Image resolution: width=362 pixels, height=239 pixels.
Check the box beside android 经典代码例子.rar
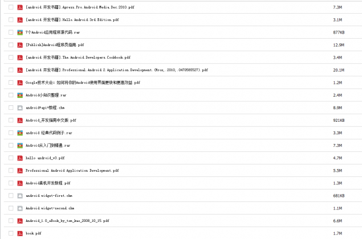(11, 133)
